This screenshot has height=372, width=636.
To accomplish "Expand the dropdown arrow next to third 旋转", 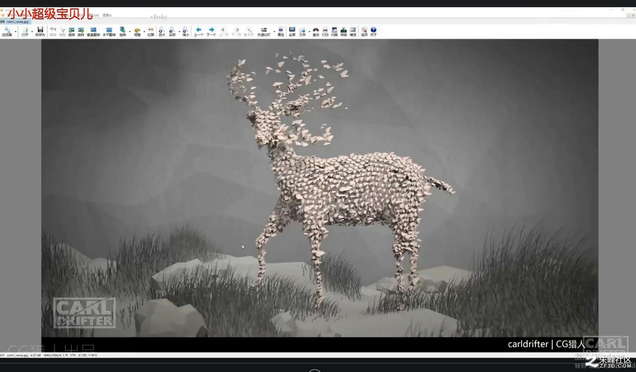I will 130,32.
